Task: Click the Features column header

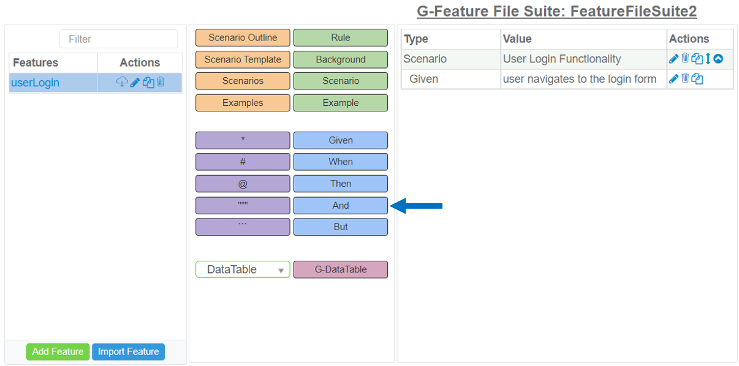Action: coord(53,62)
